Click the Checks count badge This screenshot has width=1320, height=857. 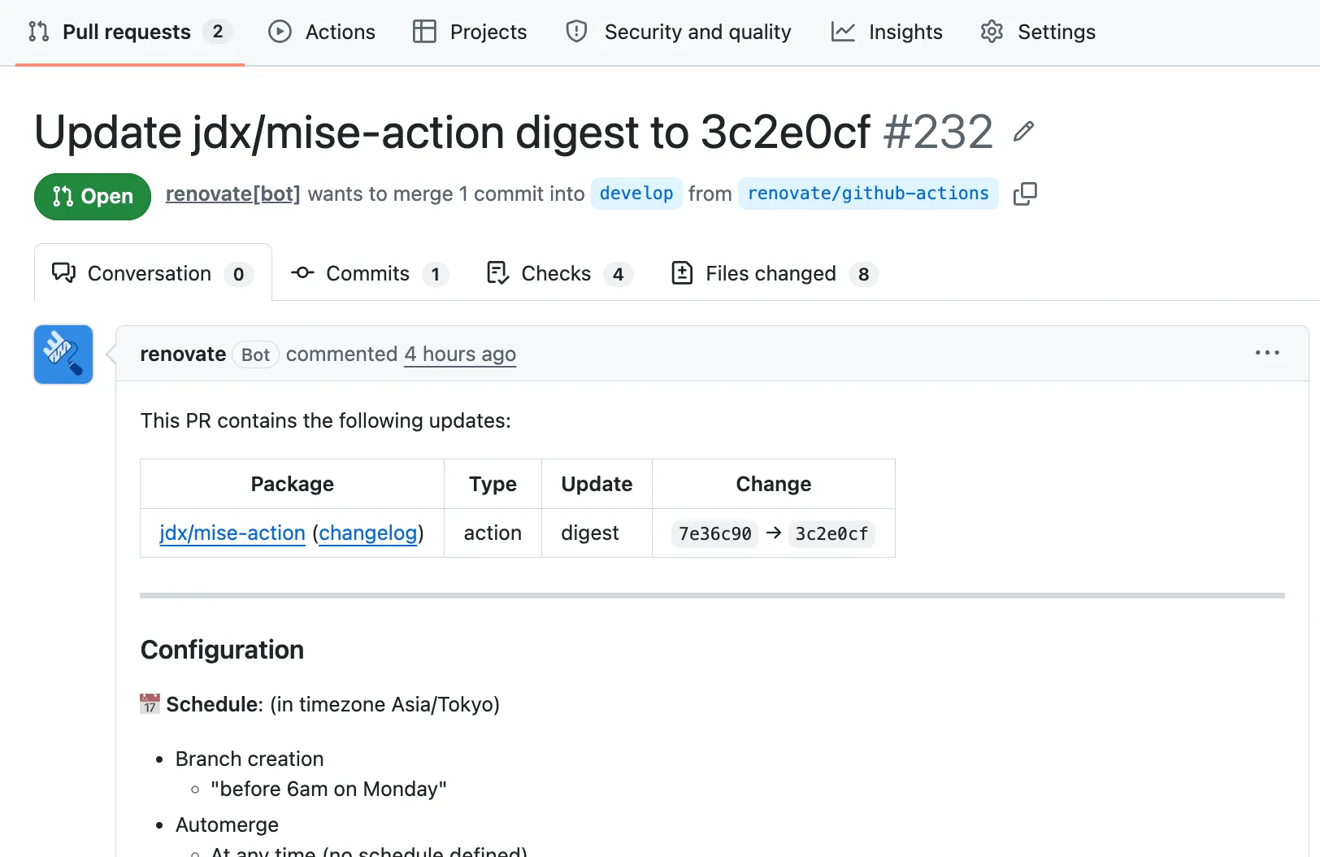(x=618, y=274)
